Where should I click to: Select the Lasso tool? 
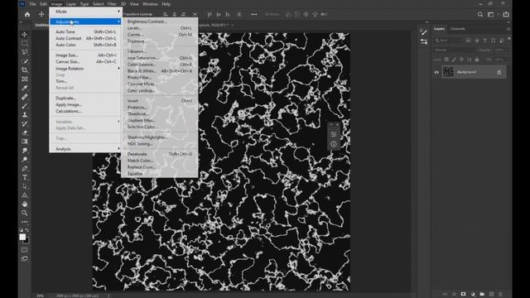point(25,52)
